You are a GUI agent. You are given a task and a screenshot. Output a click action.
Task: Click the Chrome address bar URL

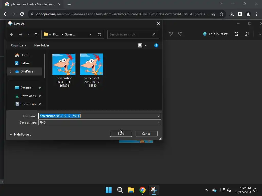[x=122, y=14]
